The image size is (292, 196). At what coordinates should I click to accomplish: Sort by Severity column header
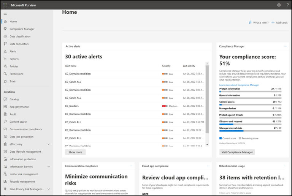pos(166,66)
